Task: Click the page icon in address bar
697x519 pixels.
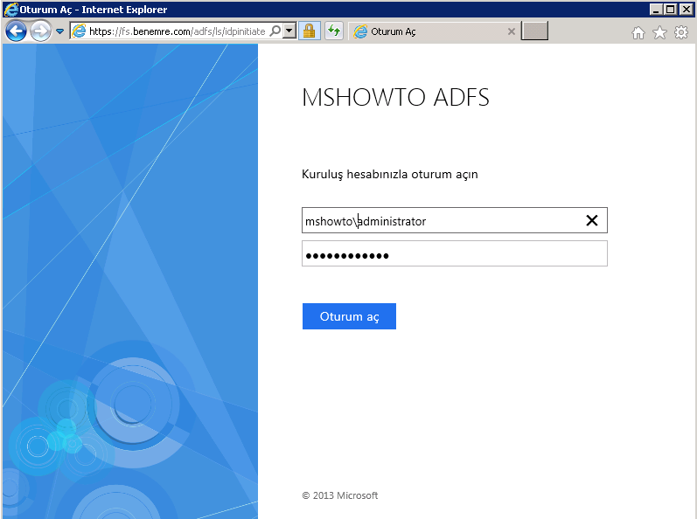Action: [79, 31]
